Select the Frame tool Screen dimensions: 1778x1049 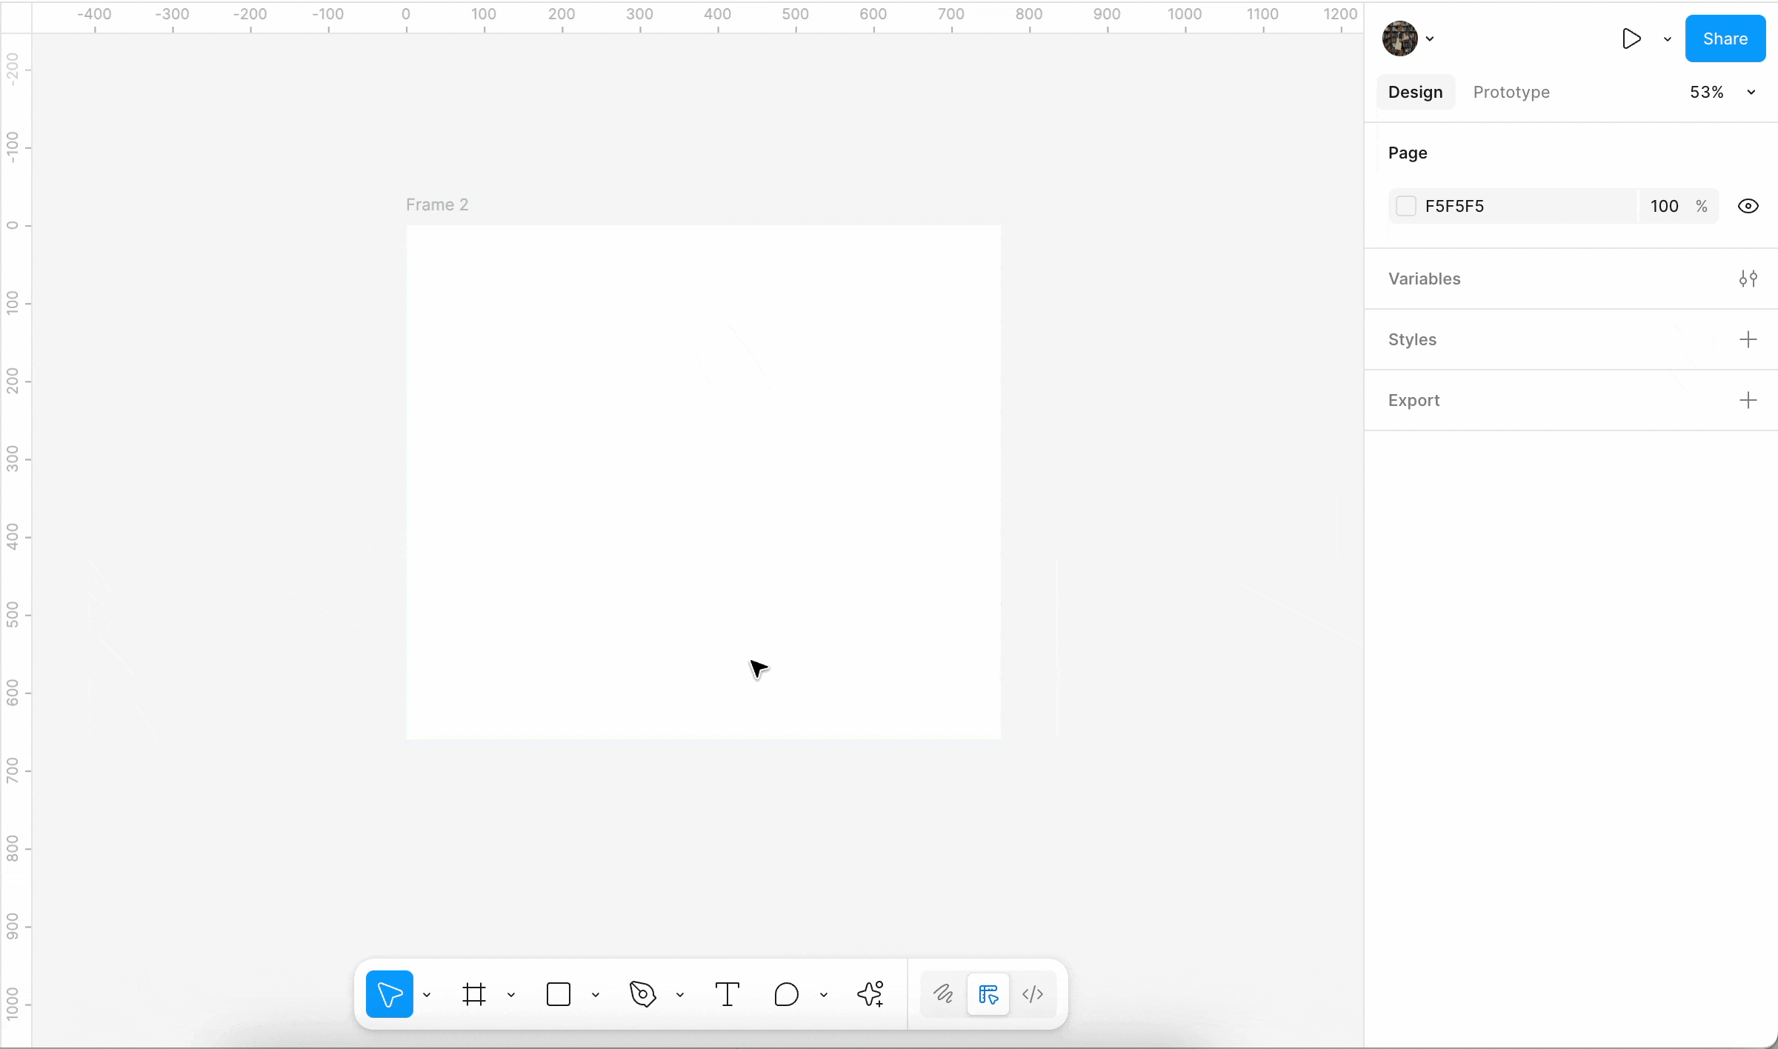tap(474, 994)
